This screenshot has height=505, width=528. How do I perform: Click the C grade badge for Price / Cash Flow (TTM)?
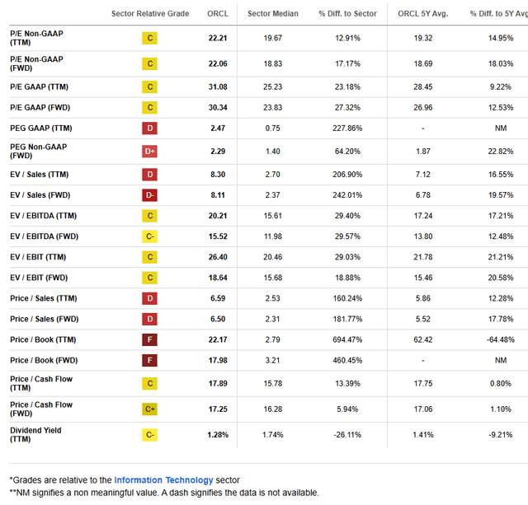[x=149, y=384]
